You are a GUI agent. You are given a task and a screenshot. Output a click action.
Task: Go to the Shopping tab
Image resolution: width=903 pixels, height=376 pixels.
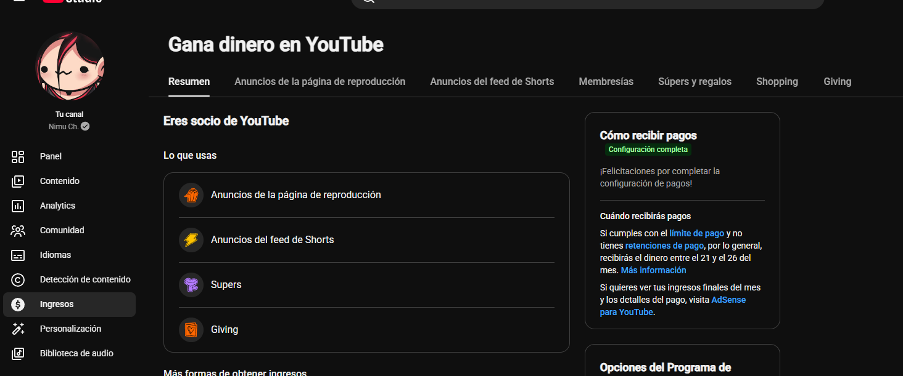[x=777, y=81]
